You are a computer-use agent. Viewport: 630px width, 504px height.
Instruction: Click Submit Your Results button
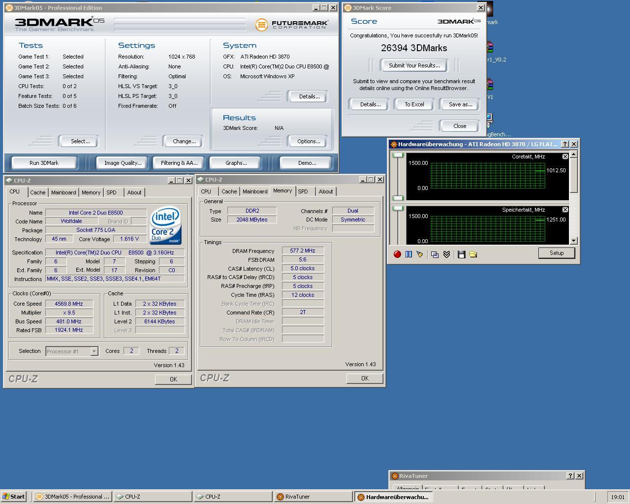click(x=414, y=65)
